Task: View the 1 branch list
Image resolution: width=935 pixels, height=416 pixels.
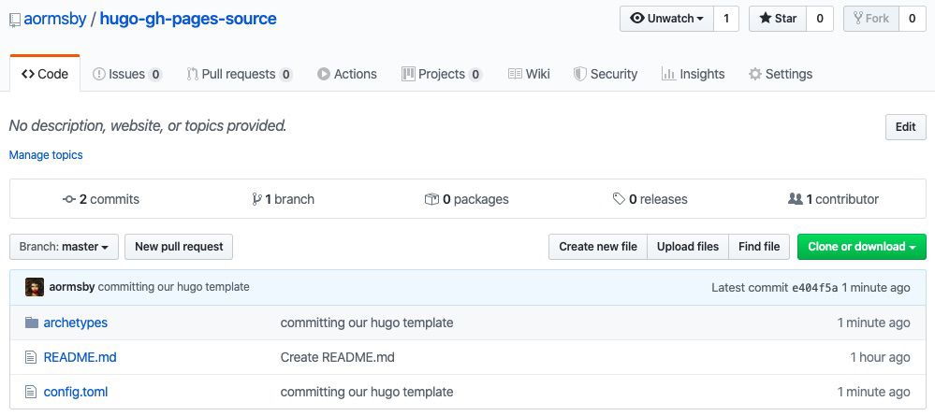Action: (x=284, y=199)
